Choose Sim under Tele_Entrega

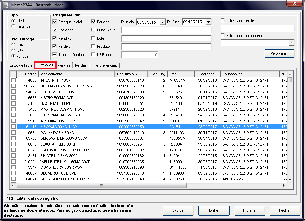(13, 45)
